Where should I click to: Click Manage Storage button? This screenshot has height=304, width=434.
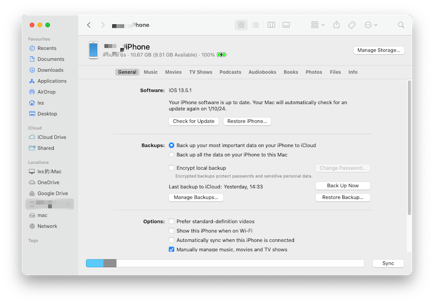click(379, 50)
